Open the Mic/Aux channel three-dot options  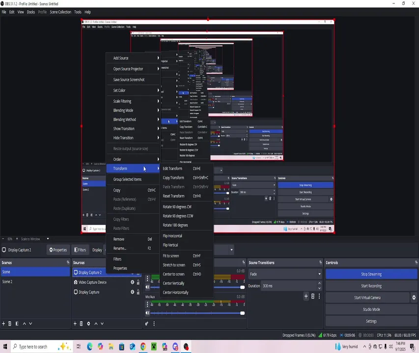(147, 304)
